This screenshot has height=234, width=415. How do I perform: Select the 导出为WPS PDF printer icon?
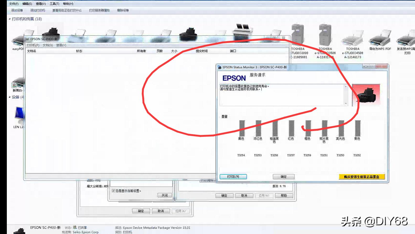pos(380,38)
